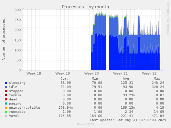
Task: Click the 'Week 18' axis label
Action: [x=34, y=73]
